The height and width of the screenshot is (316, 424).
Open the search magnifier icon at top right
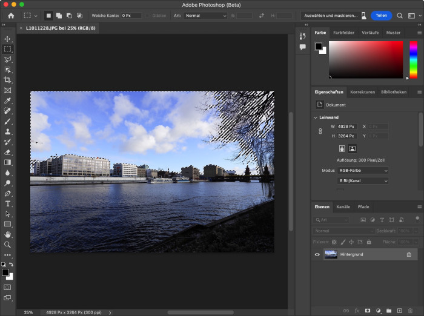point(400,15)
